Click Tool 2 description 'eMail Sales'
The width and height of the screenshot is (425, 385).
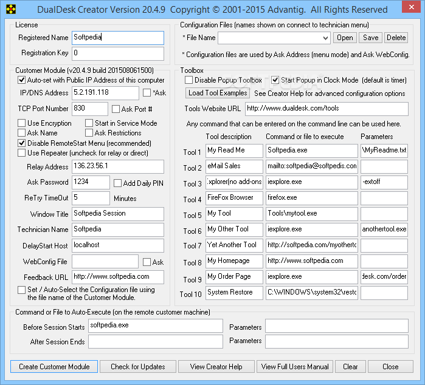[234, 166]
